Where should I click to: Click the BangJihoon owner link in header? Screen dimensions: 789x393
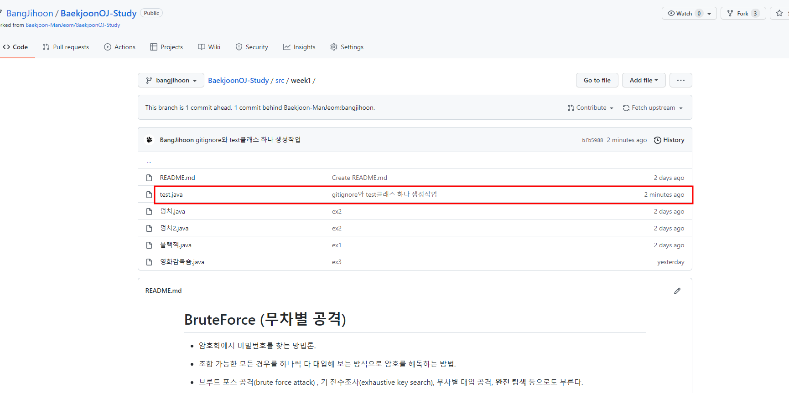tap(30, 13)
